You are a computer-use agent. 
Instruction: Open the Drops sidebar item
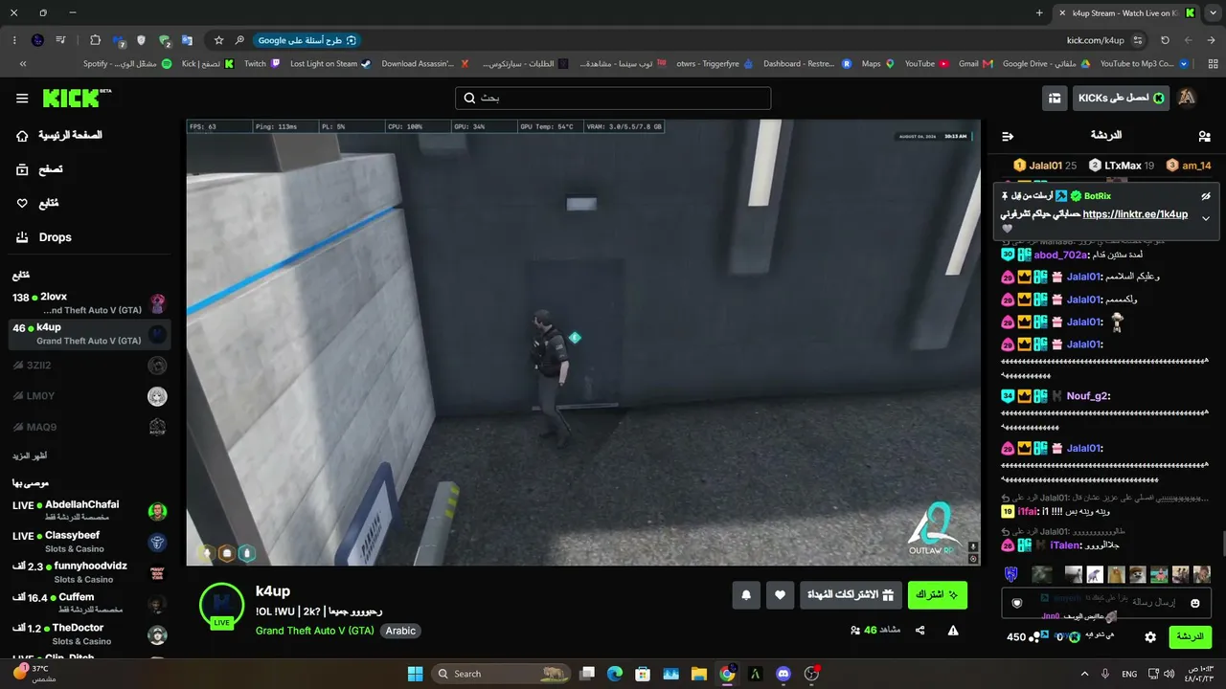click(x=43, y=237)
